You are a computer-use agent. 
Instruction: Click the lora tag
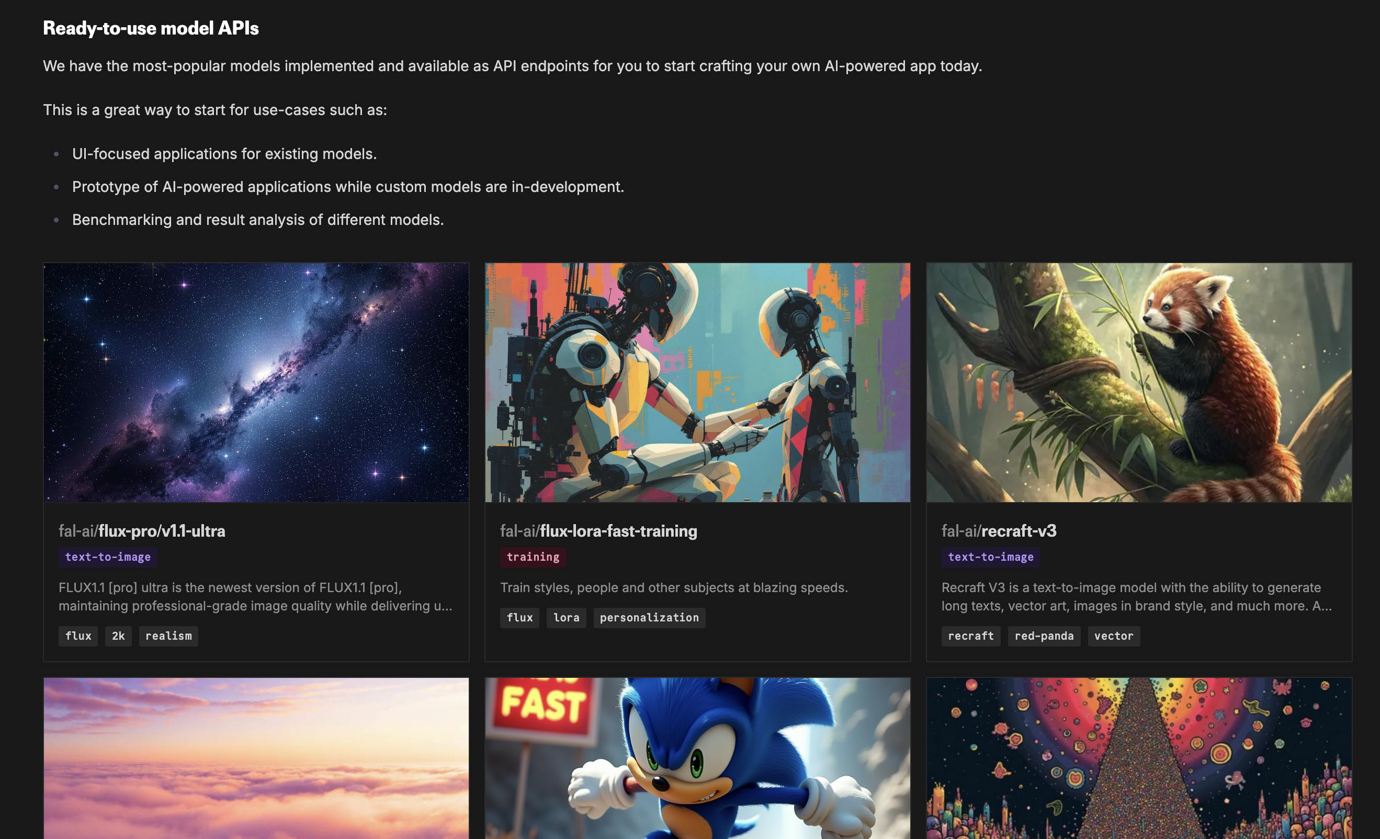(x=566, y=617)
